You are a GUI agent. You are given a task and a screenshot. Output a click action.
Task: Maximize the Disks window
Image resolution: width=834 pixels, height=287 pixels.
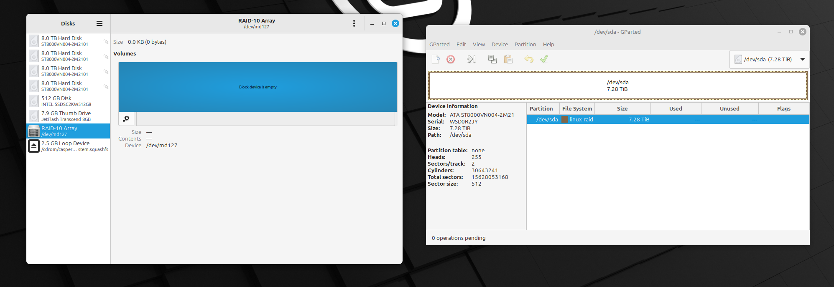tap(384, 23)
